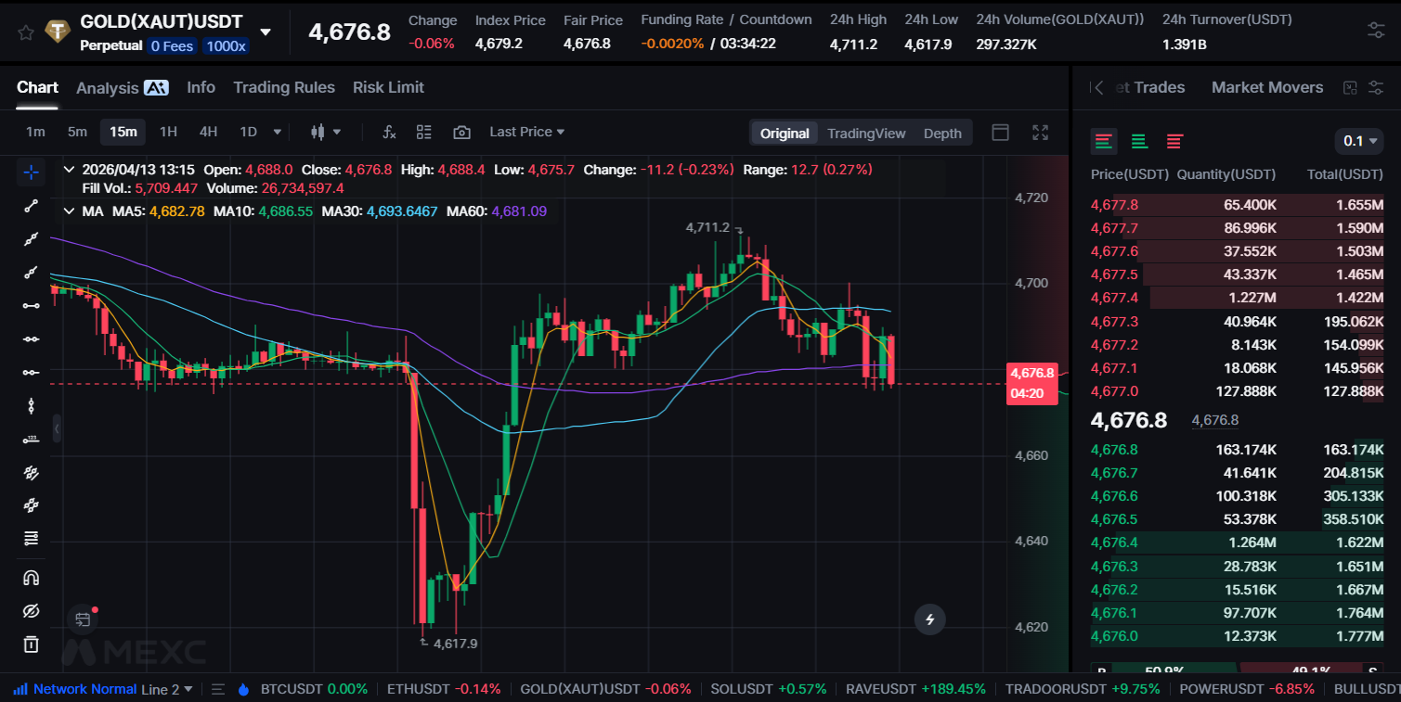
Task: Activate the magnet snap tool
Action: (31, 578)
